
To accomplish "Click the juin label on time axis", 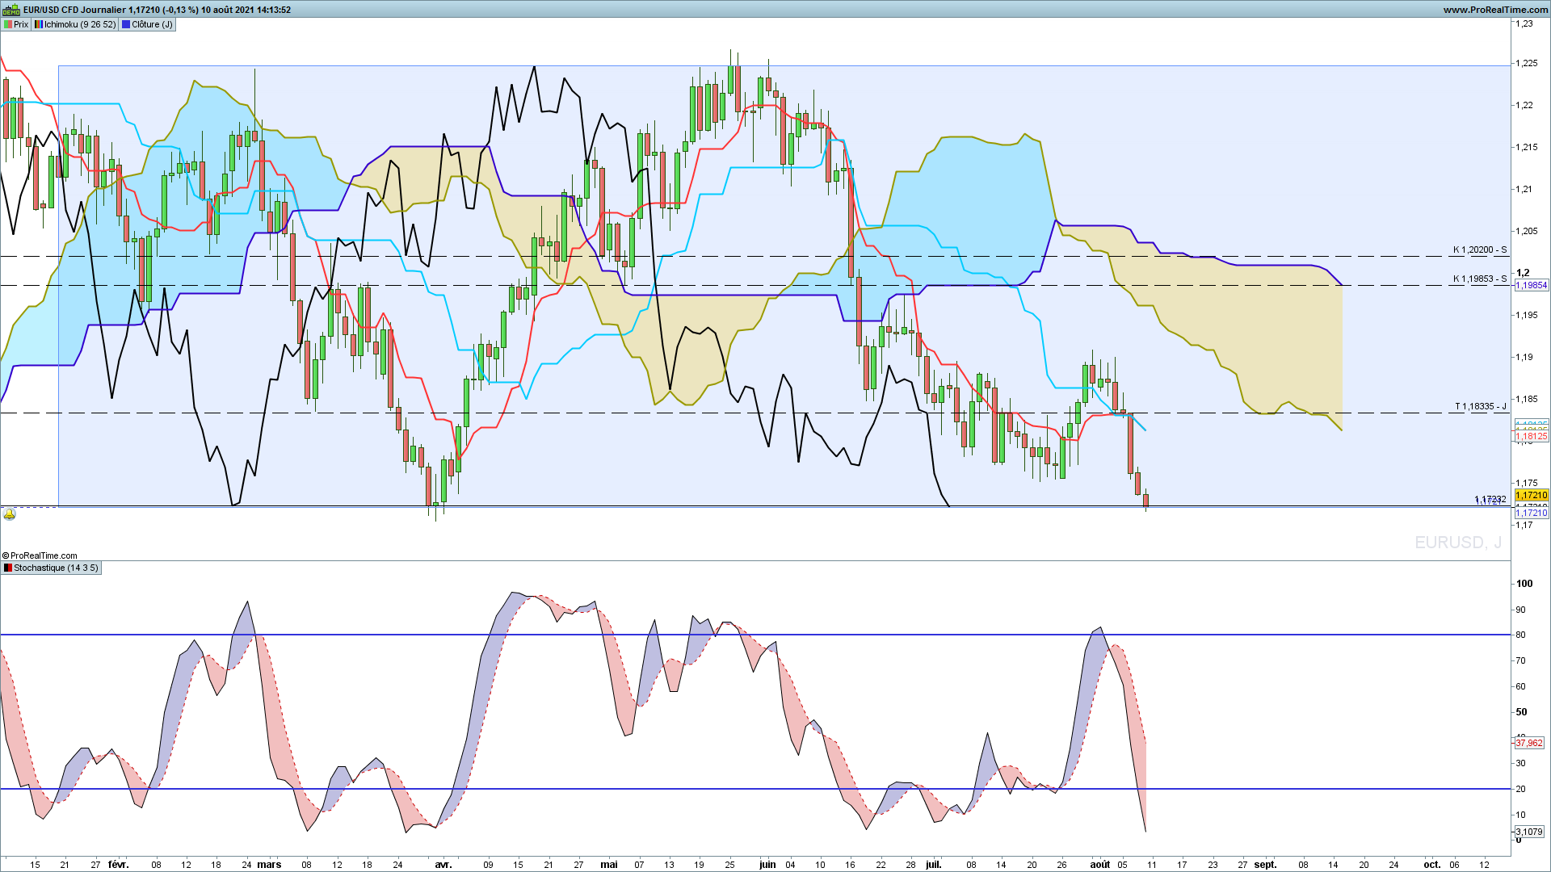I will coord(767,864).
